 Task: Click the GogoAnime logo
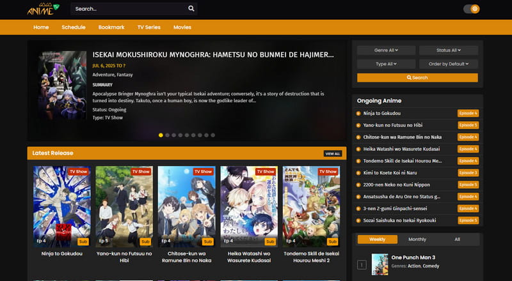pyautogui.click(x=43, y=9)
